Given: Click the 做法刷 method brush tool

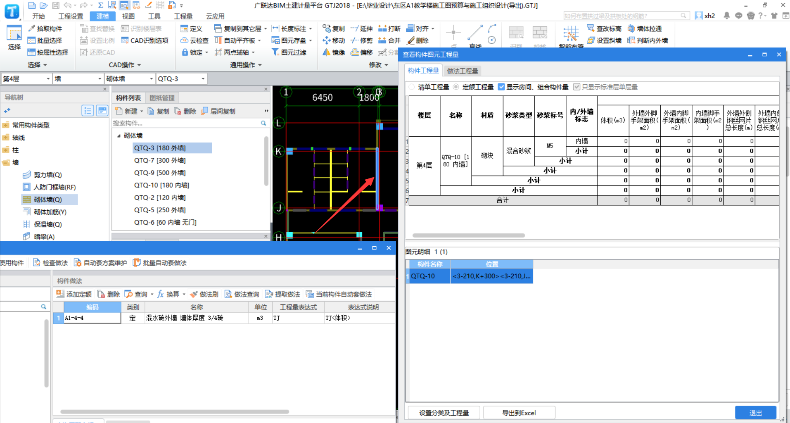Looking at the screenshot, I should [x=204, y=294].
